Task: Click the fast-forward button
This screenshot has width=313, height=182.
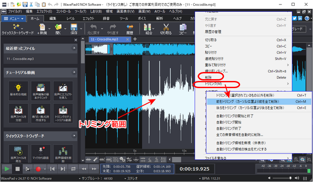Action: [94, 169]
